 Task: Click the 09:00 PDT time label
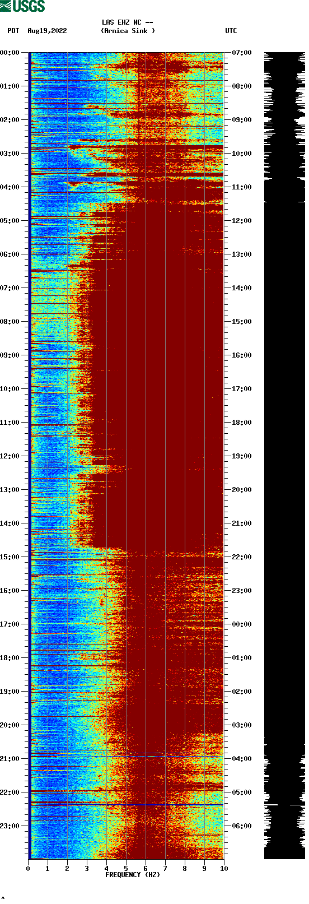coord(10,355)
